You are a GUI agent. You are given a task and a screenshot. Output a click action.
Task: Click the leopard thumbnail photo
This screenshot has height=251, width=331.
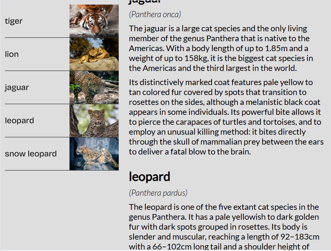(x=94, y=121)
